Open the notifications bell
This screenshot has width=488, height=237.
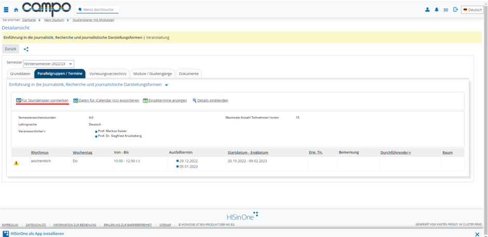coord(437,9)
